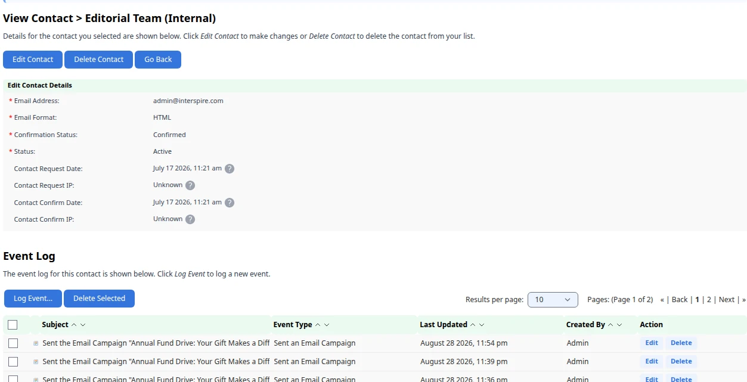
Task: Jump to the first page with «
Action: pos(662,300)
